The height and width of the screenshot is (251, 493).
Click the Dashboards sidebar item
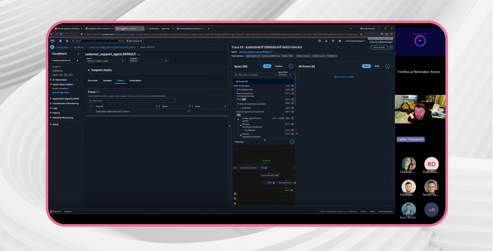click(58, 71)
